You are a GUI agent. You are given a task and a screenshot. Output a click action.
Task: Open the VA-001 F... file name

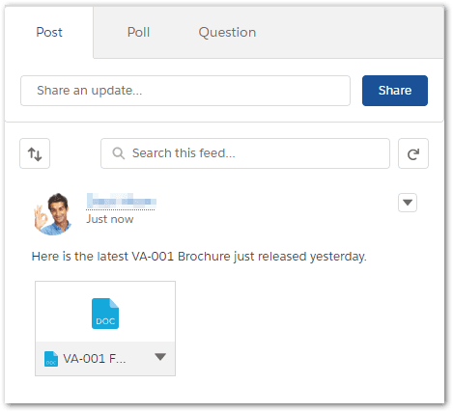point(95,359)
